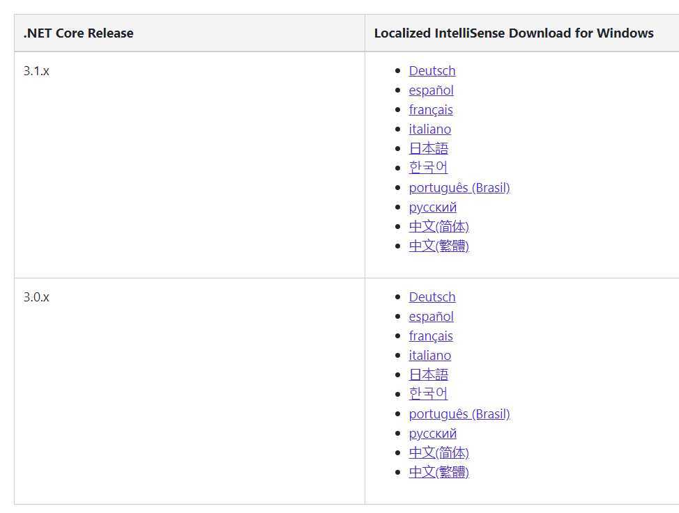Open the 中文(简体) download for 3.0.x
Image resolution: width=679 pixels, height=513 pixels.
(438, 452)
